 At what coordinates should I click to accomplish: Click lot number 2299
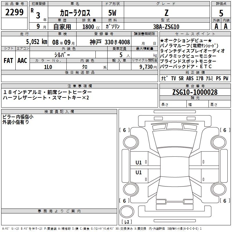14,12
